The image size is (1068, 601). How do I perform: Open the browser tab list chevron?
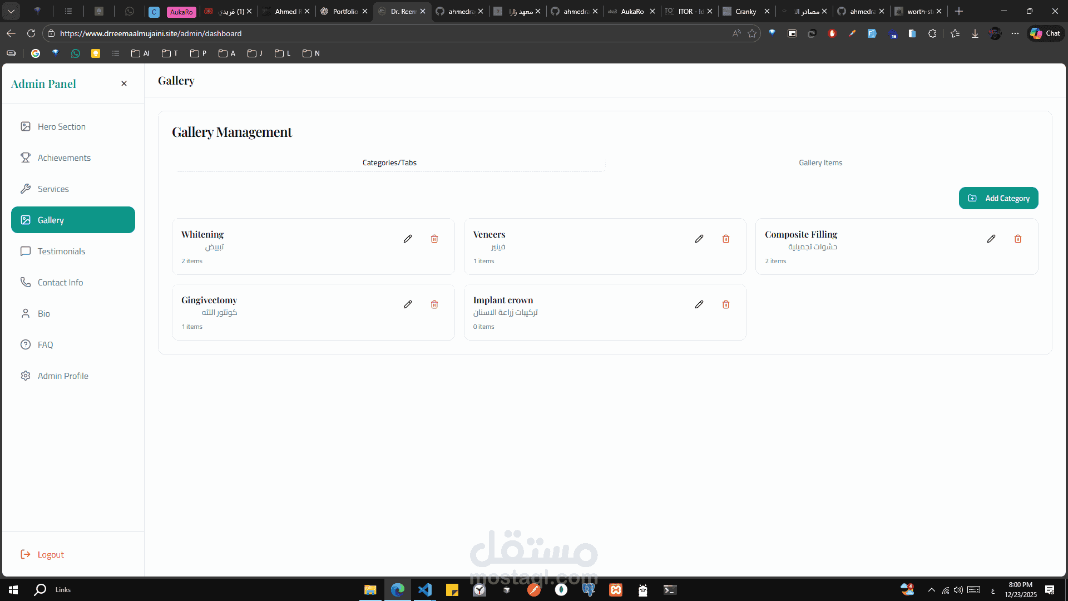click(x=11, y=11)
